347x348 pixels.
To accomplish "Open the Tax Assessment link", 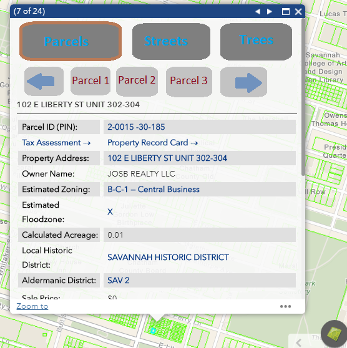I will click(56, 143).
